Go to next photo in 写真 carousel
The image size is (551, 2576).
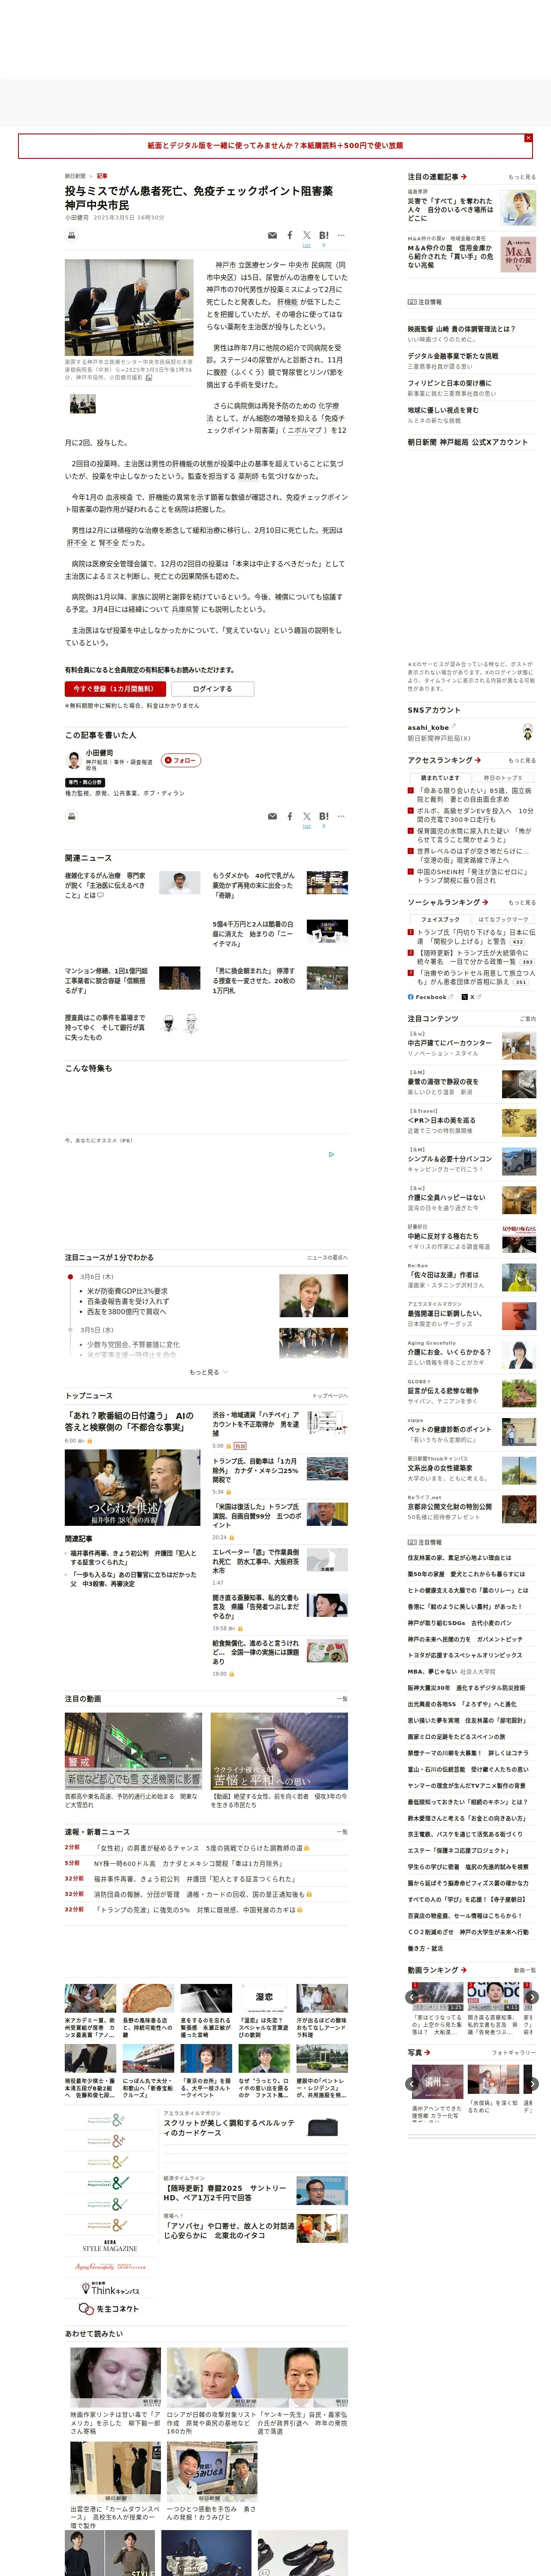(x=532, y=2084)
